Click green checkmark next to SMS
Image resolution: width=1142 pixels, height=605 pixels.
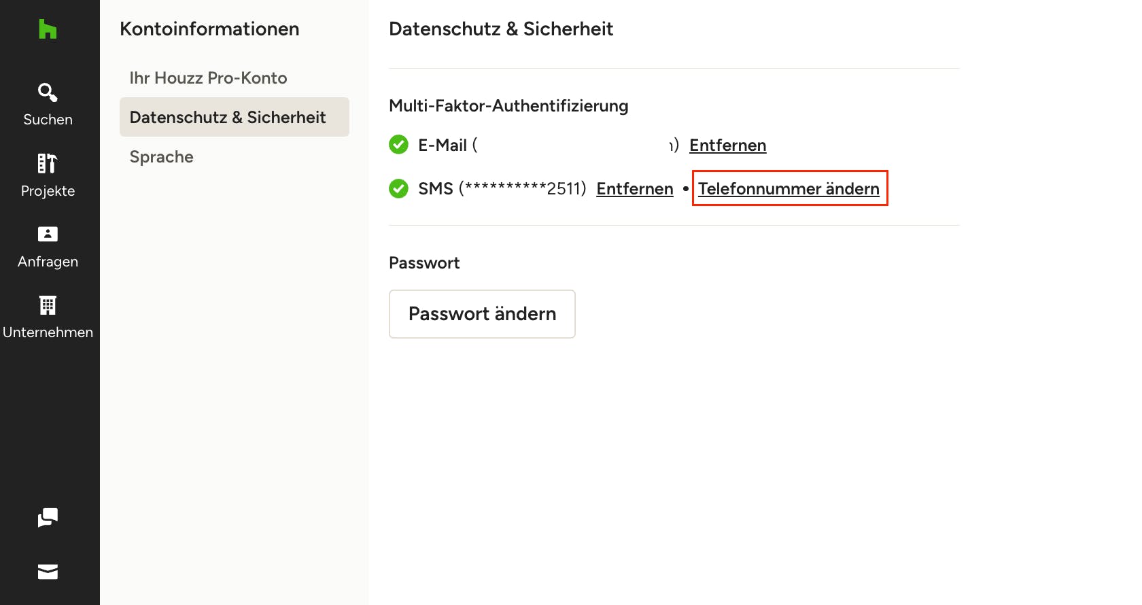(398, 188)
